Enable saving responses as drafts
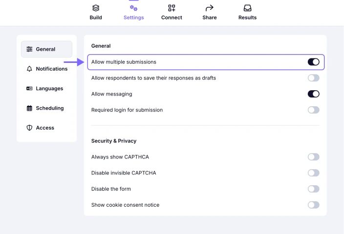Screen dimensions: 344x234 [313, 78]
